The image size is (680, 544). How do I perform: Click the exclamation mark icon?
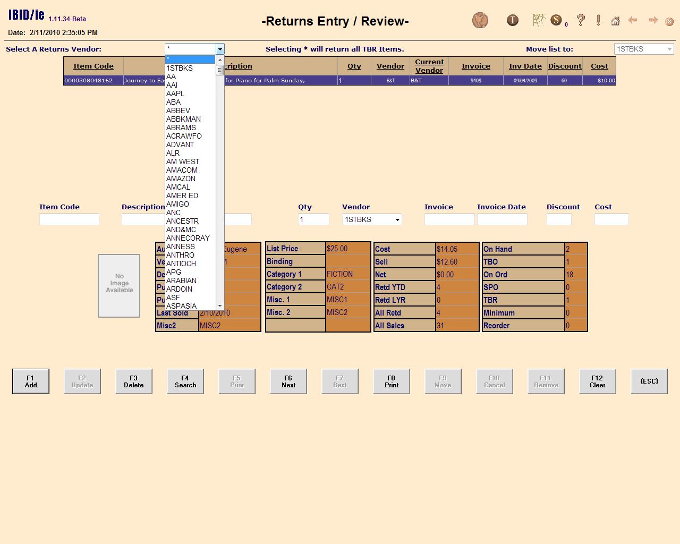(598, 20)
